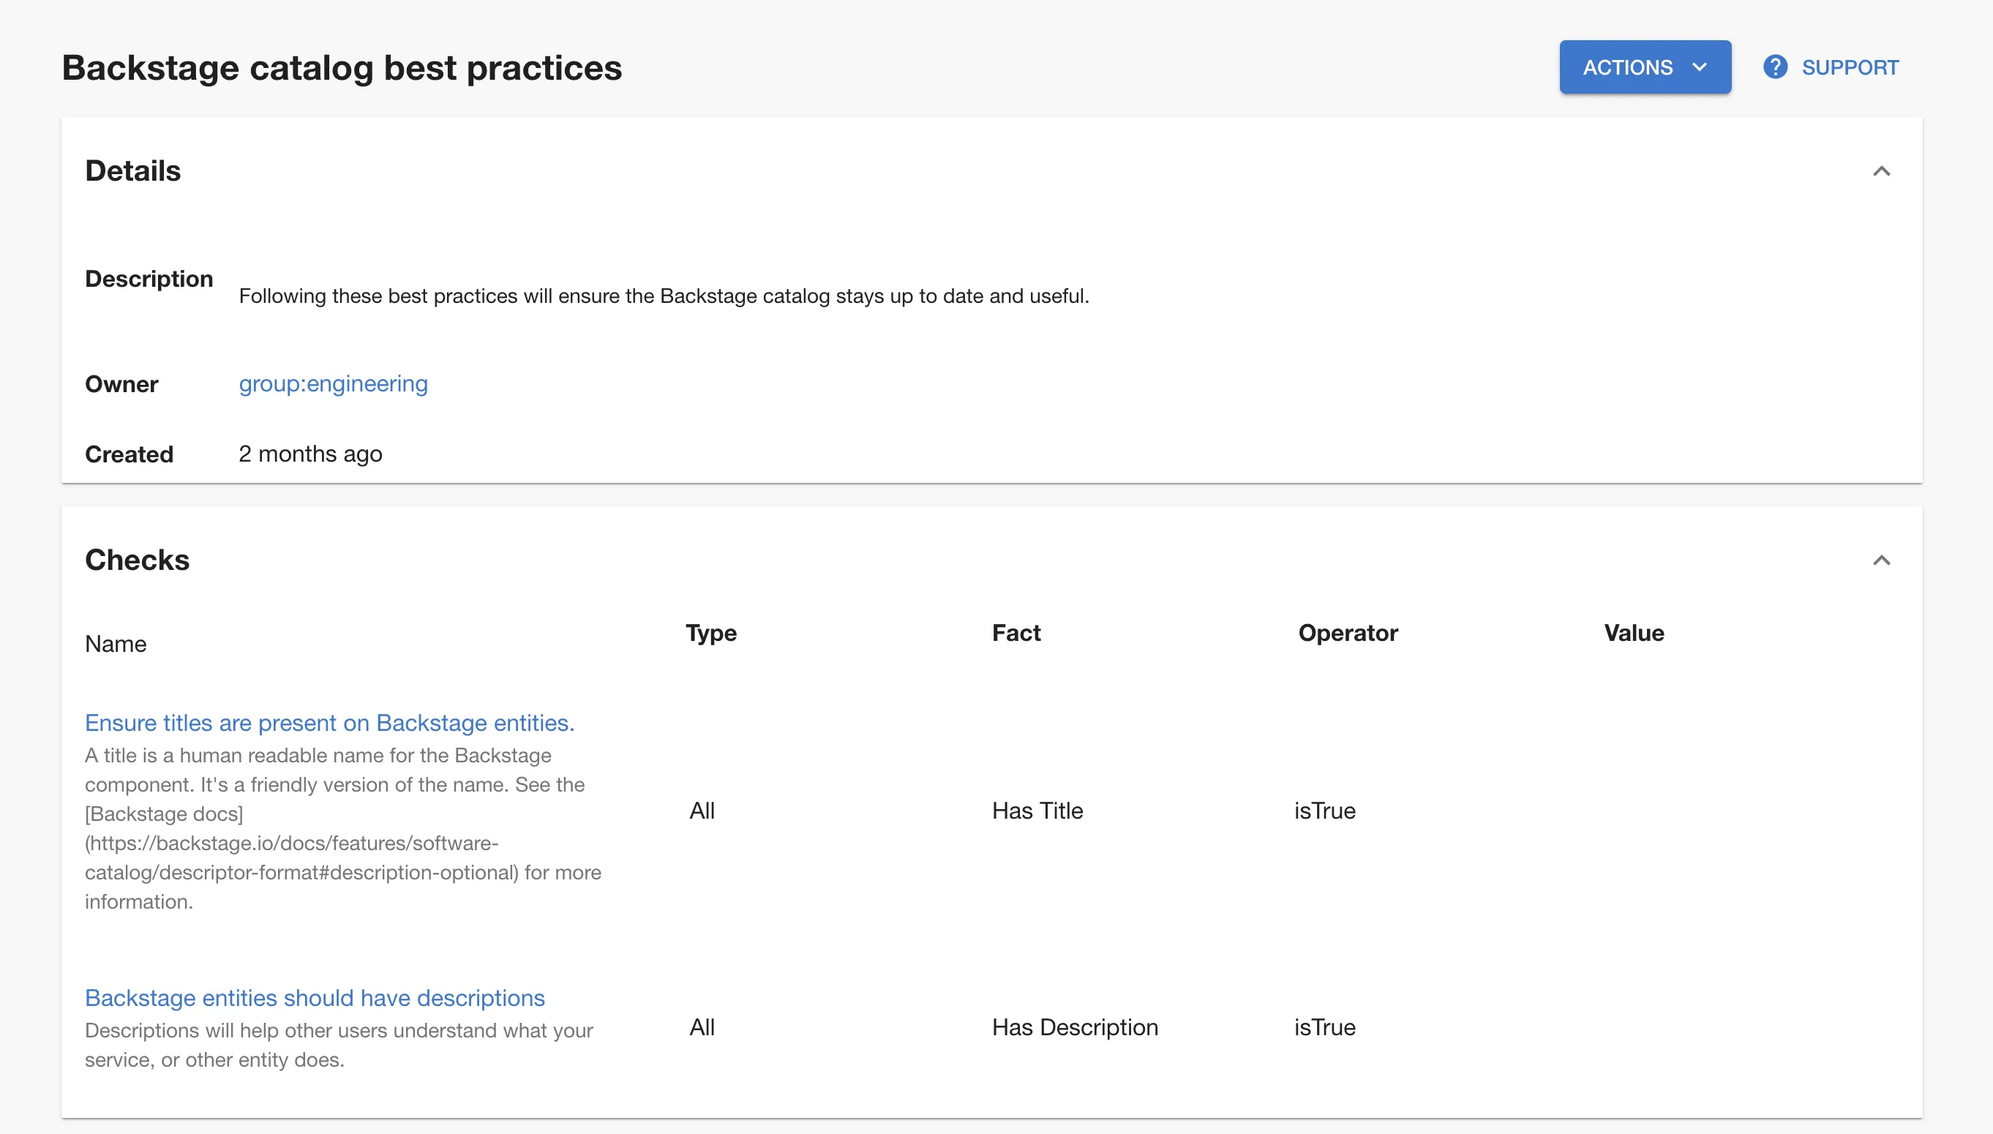Collapse the Checks section chevron
1993x1134 pixels.
click(x=1881, y=560)
